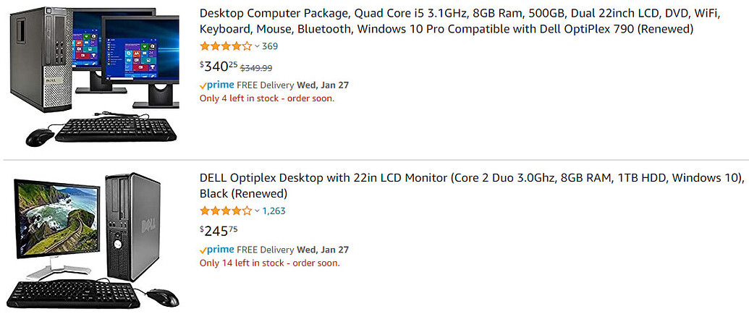The width and height of the screenshot is (749, 322).
Task: Expand the rating chevron beside 1,263 reviews
Action: [257, 211]
